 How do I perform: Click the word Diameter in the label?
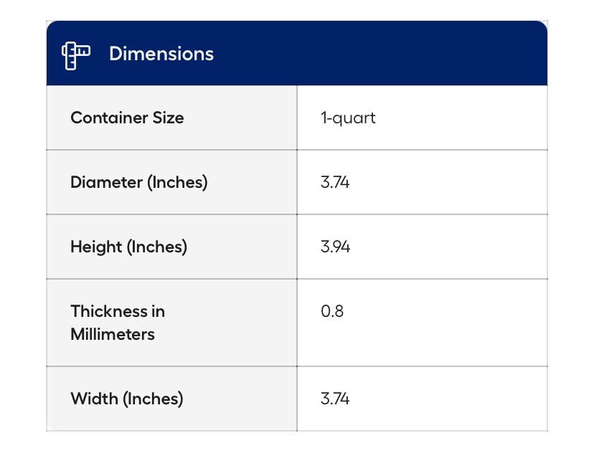tap(106, 183)
